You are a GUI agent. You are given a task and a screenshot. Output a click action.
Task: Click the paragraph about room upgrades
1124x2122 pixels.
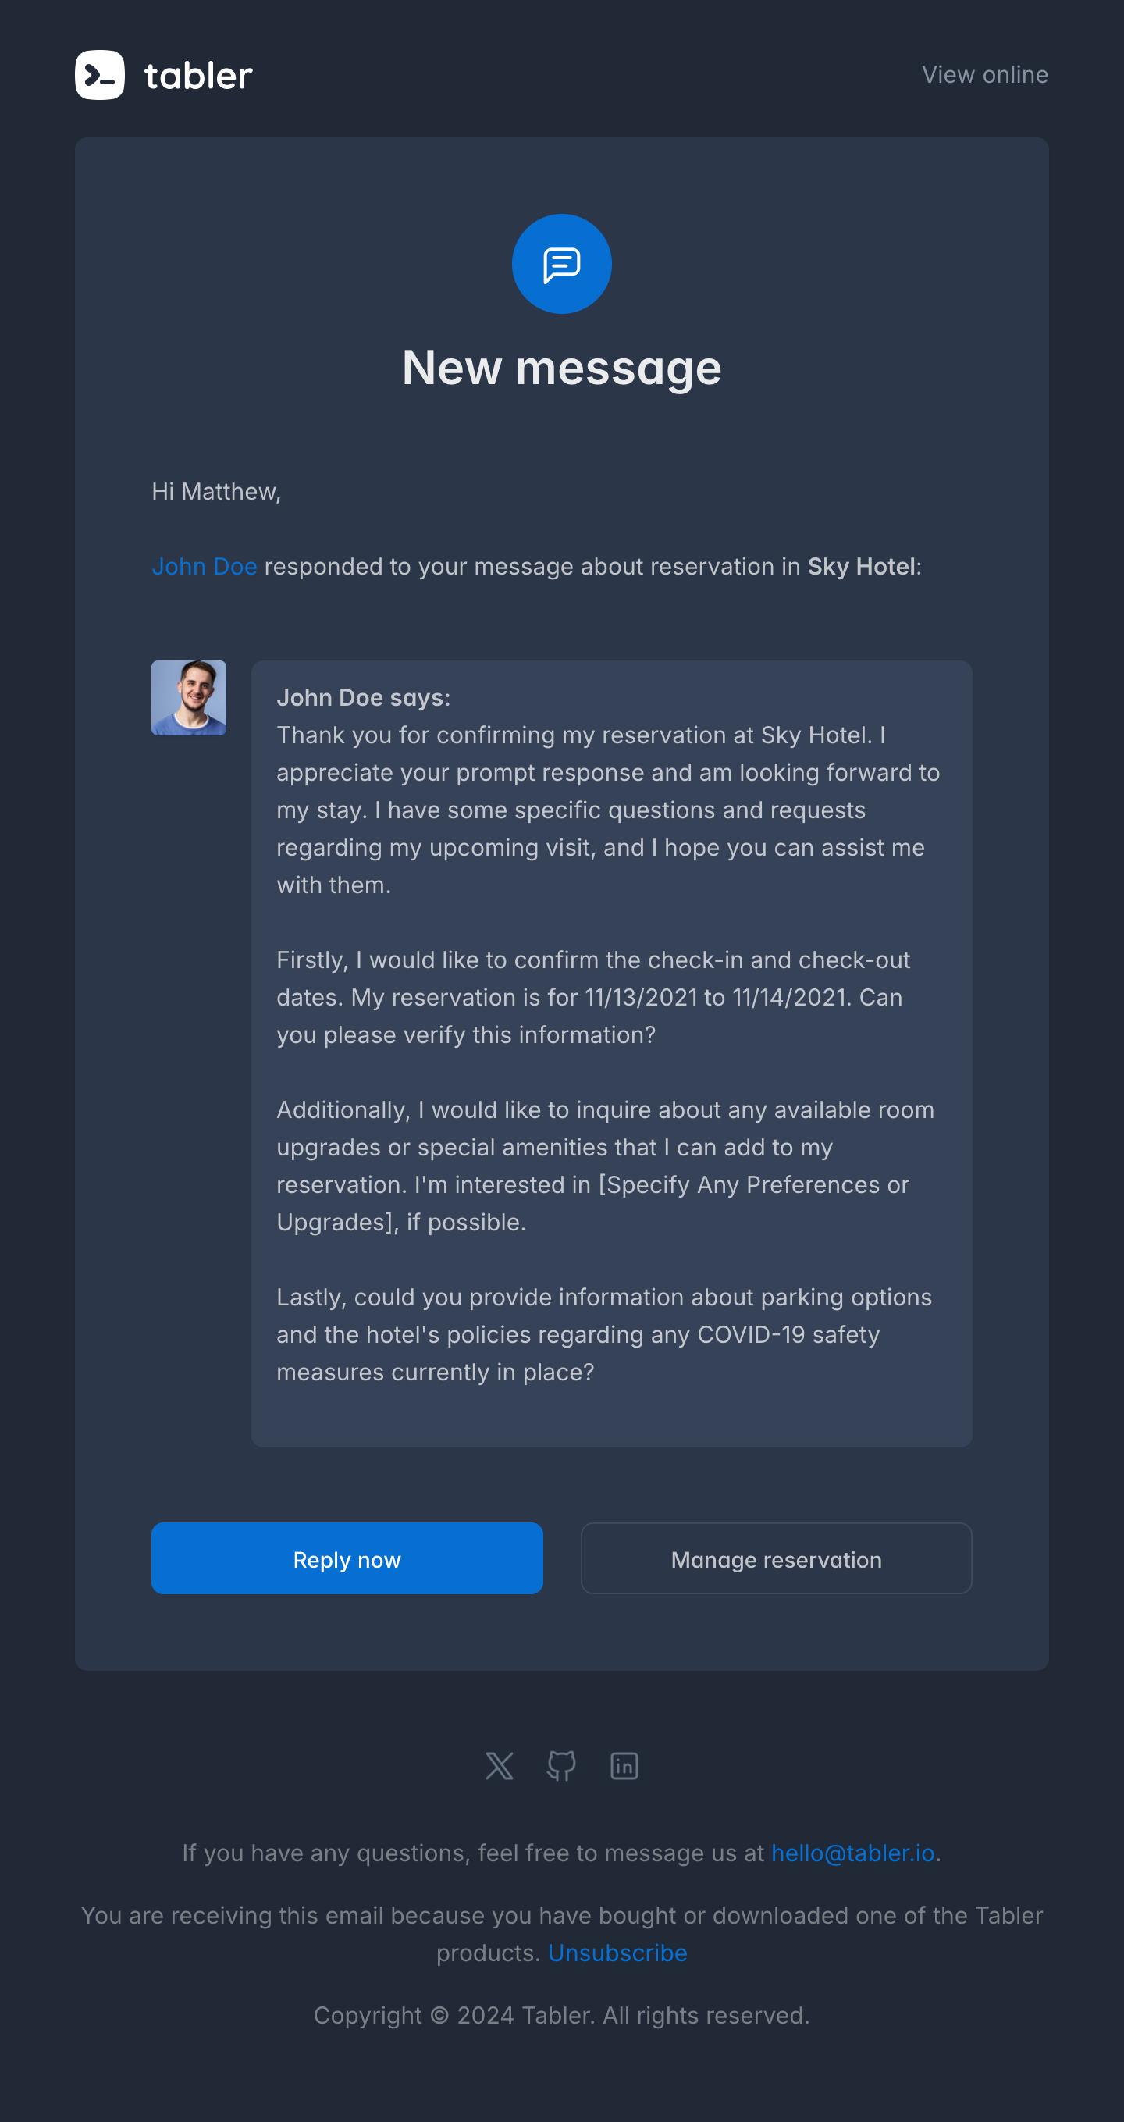603,1166
